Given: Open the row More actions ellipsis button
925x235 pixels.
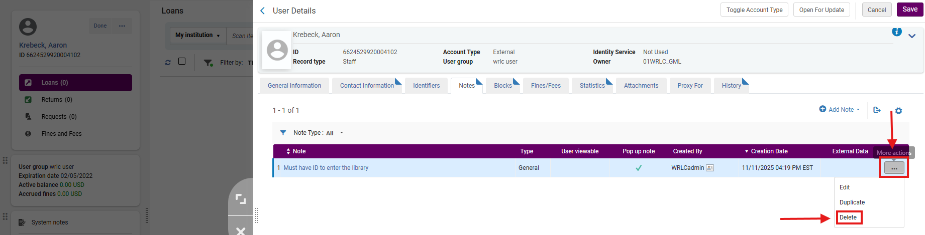Looking at the screenshot, I should pos(894,168).
